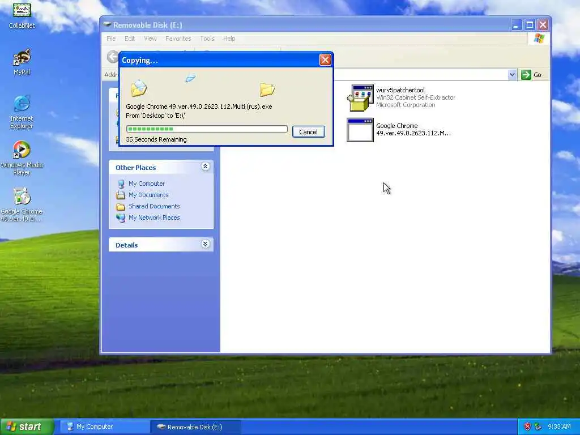This screenshot has width=580, height=435.
Task: Open the Shared Documents link
Action: [x=154, y=206]
